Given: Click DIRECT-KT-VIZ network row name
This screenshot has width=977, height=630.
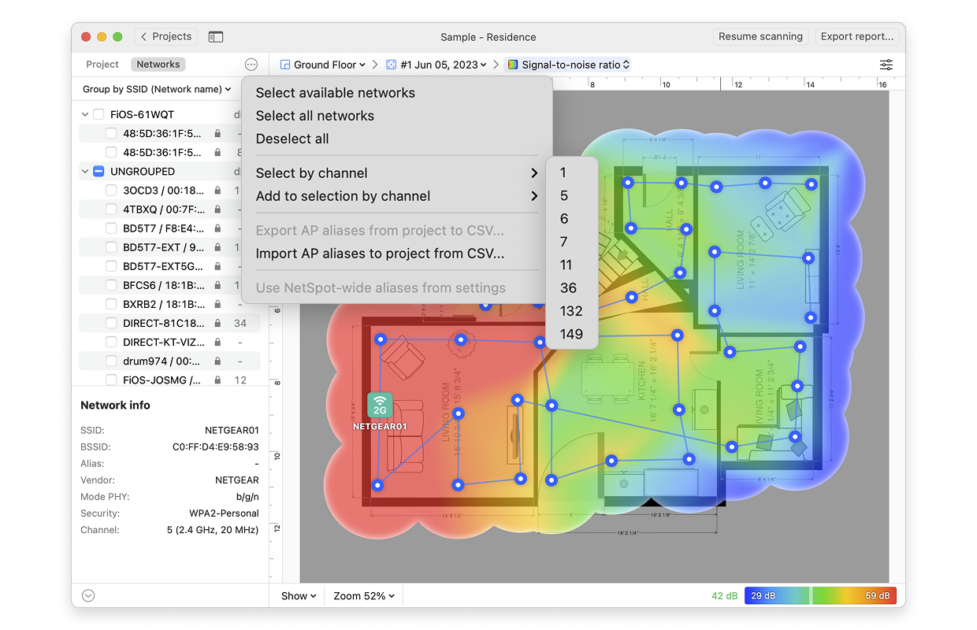Looking at the screenshot, I should click(x=163, y=342).
